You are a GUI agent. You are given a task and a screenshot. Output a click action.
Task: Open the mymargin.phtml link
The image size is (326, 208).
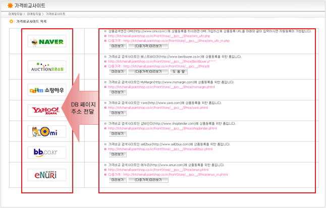click(161, 87)
